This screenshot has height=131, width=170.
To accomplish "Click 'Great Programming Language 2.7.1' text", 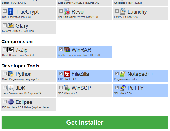I will coord(22,79).
